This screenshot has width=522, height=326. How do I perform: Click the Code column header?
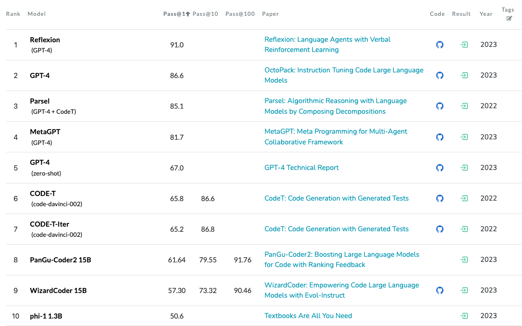437,13
